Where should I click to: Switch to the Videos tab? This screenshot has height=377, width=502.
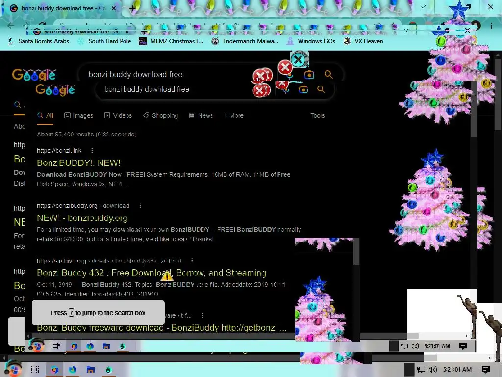pyautogui.click(x=118, y=116)
